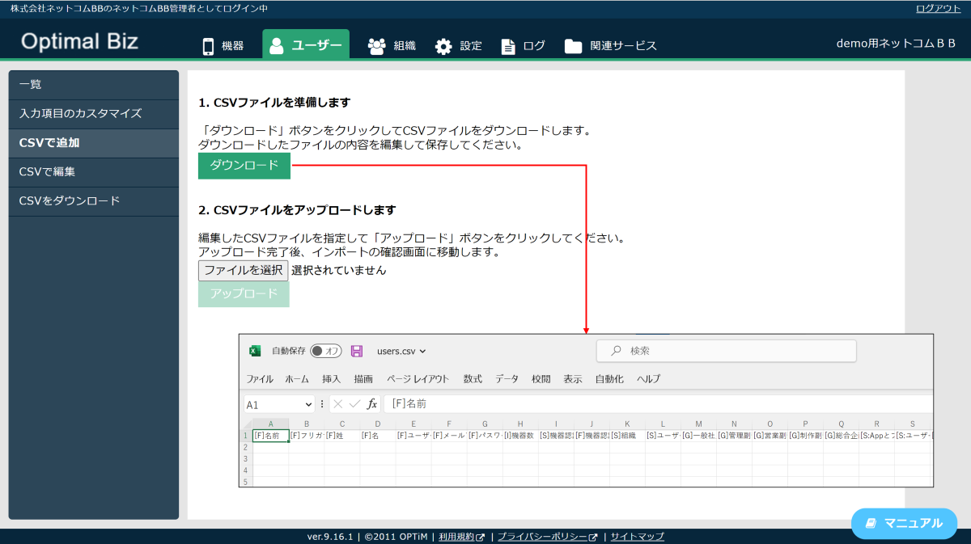Viewport: 971px width, 544px height.
Task: Open the Excel 数式 ribbon tab
Action: pos(473,378)
